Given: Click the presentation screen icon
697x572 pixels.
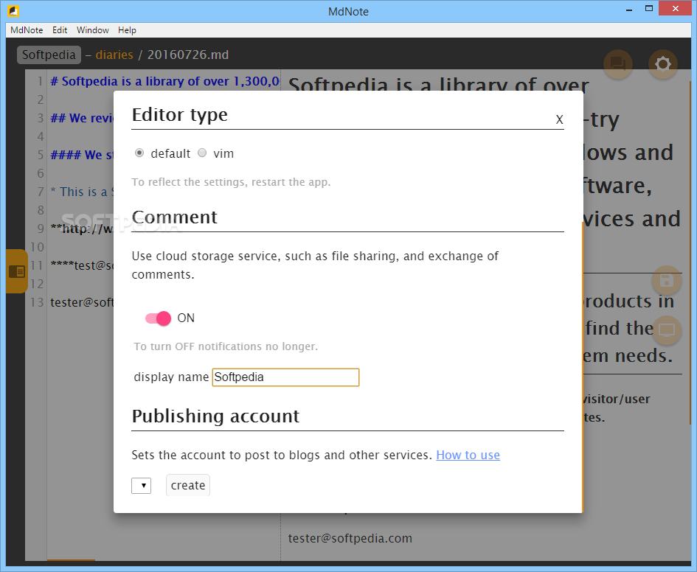Looking at the screenshot, I should point(666,330).
